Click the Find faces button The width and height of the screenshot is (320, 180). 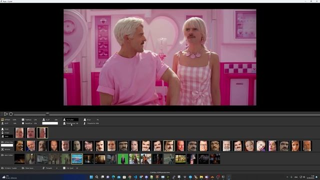(x=6, y=129)
